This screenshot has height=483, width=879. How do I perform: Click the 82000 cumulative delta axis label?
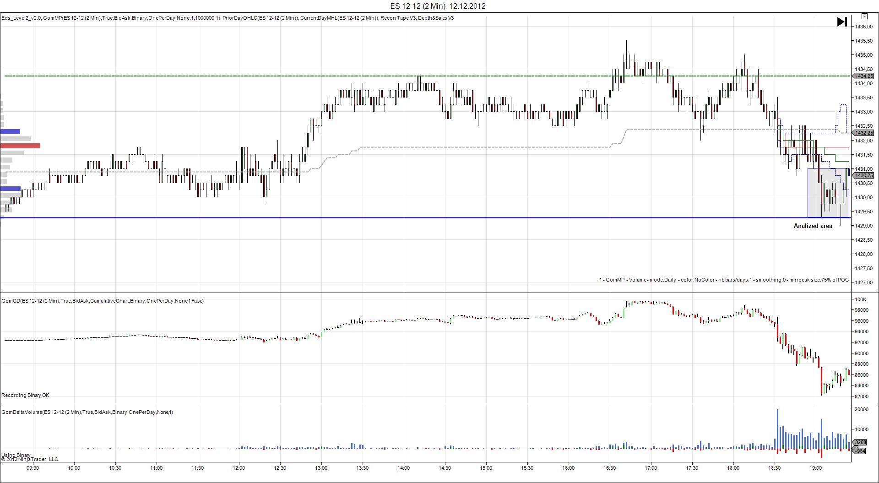pos(862,396)
